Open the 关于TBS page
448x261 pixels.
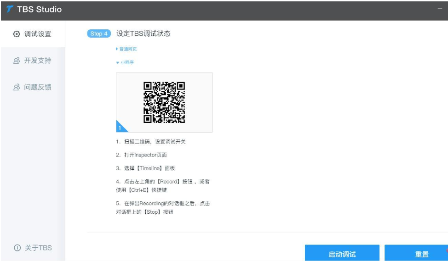coord(33,248)
